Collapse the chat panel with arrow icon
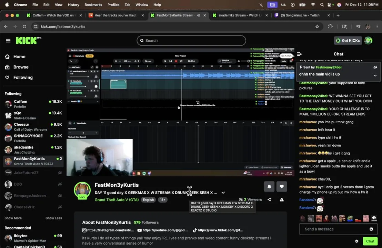 pyautogui.click(x=299, y=54)
